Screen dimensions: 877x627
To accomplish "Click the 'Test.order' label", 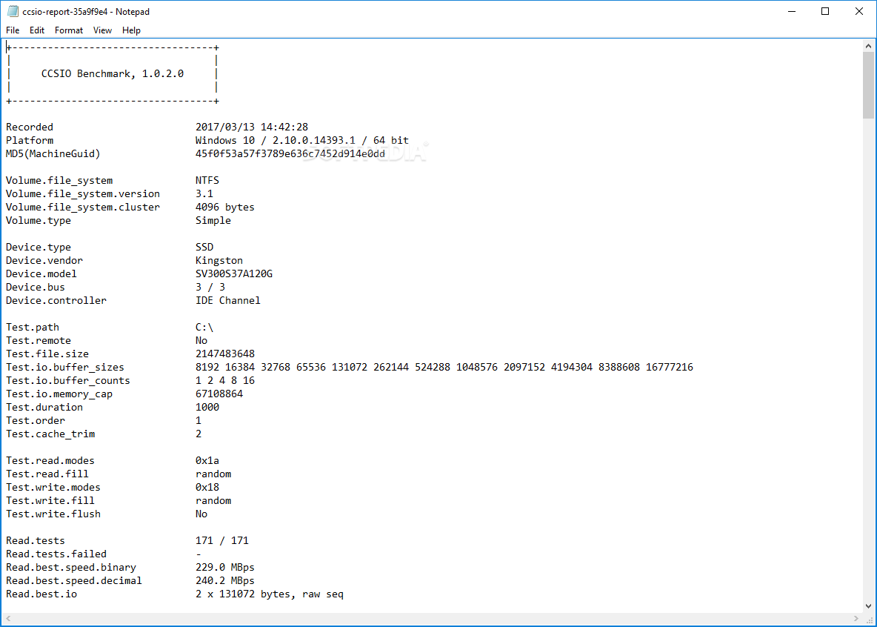I will [36, 420].
